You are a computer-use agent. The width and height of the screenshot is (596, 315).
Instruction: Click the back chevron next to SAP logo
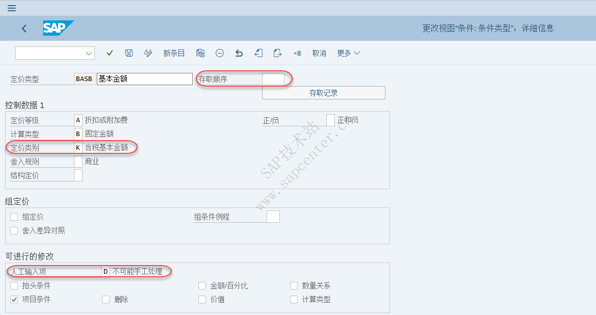24,29
